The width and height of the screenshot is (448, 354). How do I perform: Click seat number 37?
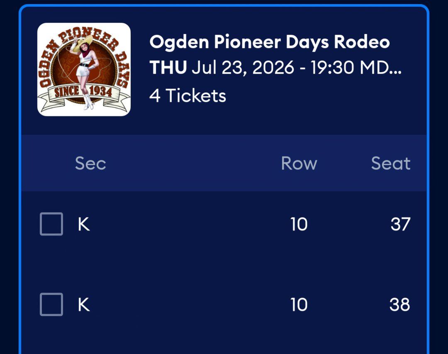[x=401, y=224]
